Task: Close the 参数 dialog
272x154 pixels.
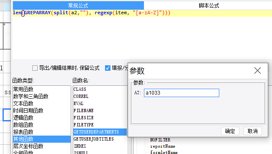Action: (x=257, y=71)
